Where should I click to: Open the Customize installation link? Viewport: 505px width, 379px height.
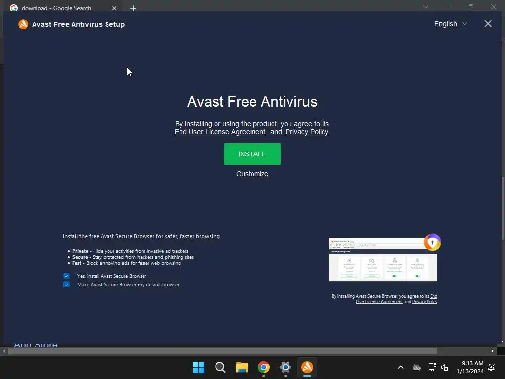[252, 174]
